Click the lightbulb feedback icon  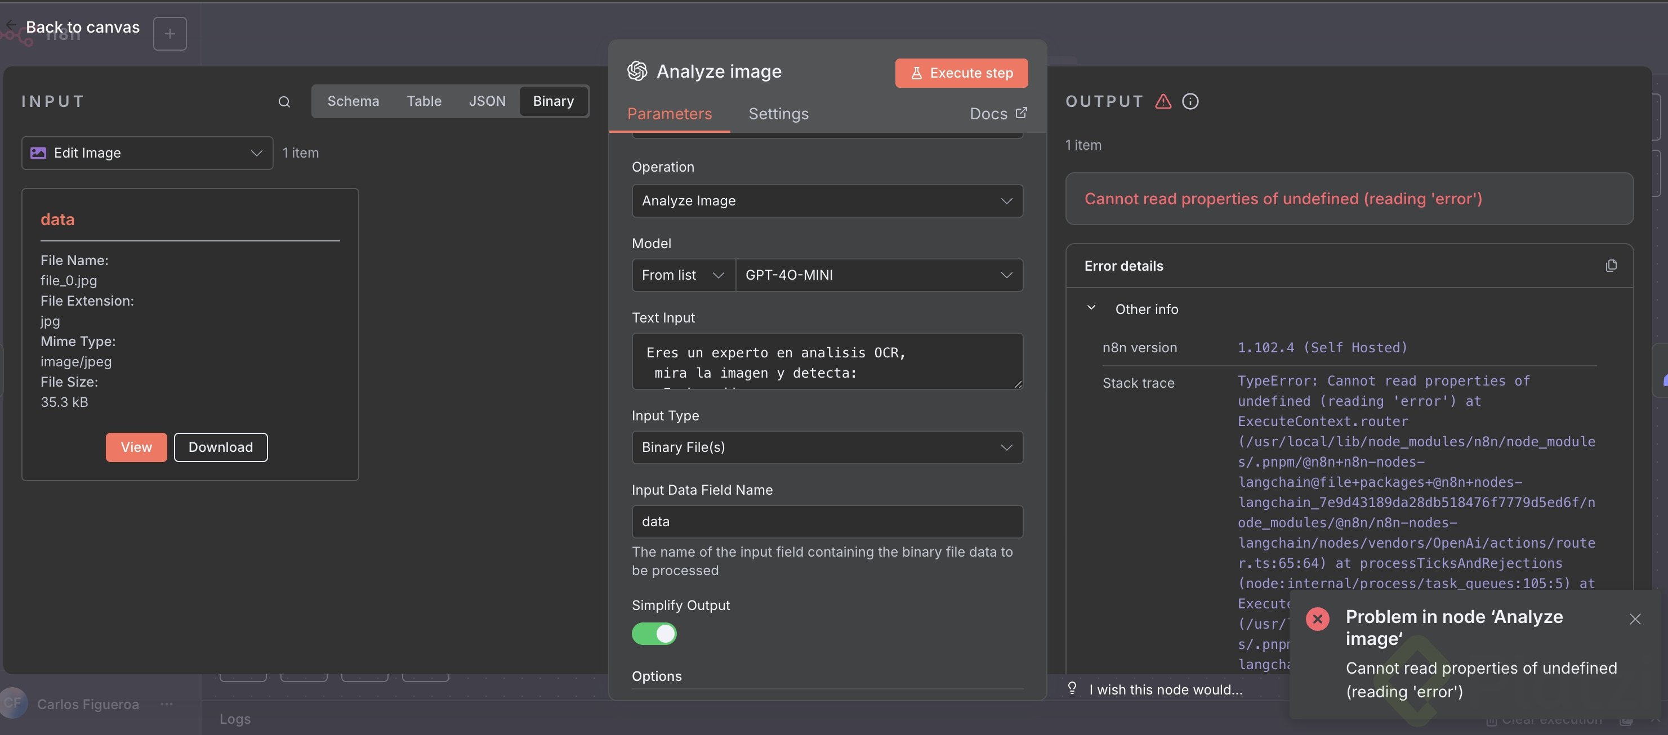(1072, 688)
